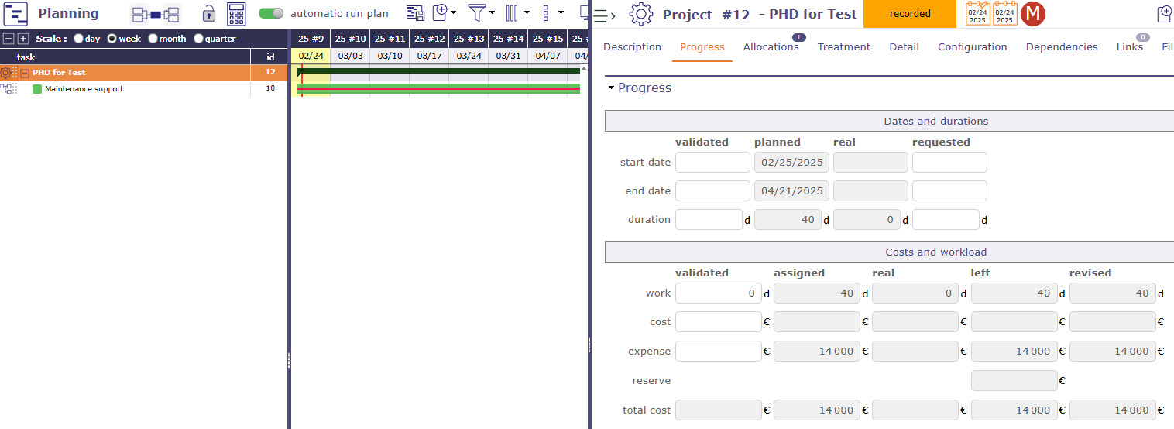Click the new item icon in detail header

point(1165,14)
